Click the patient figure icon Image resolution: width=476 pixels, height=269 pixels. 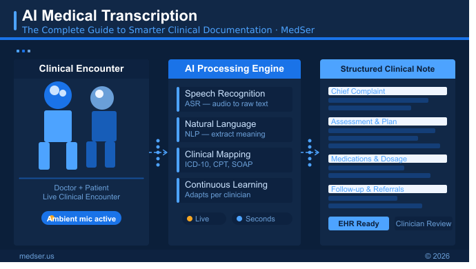pyautogui.click(x=101, y=127)
